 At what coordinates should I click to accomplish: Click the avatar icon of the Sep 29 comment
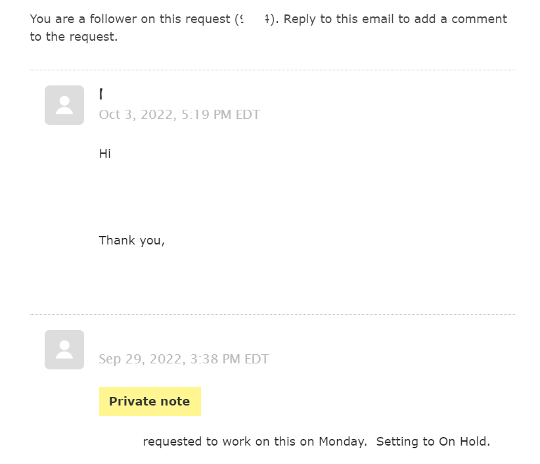64,350
